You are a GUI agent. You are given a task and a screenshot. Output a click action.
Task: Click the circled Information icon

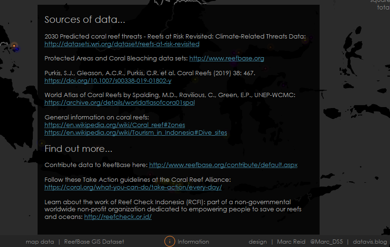[x=170, y=241]
